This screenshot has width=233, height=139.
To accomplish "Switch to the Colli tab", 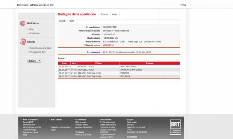I will (72, 21).
